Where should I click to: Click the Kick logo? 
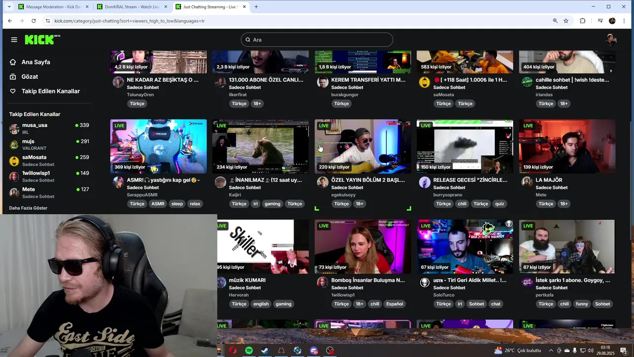[x=42, y=40]
